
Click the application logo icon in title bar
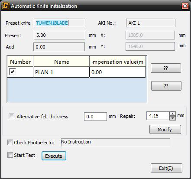coord(6,6)
